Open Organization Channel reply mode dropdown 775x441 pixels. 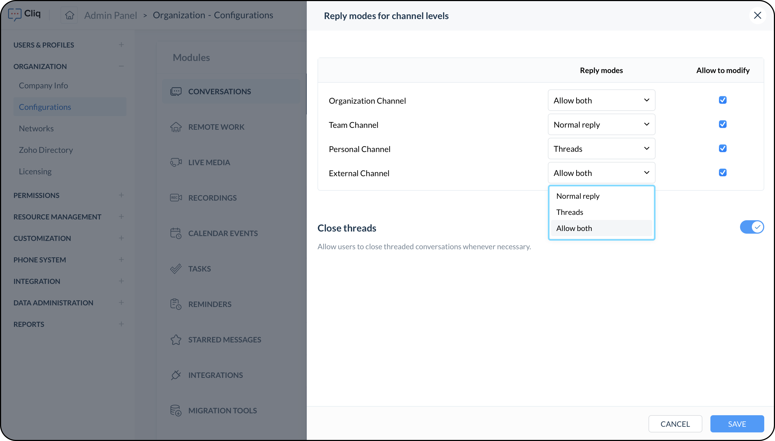pos(601,100)
